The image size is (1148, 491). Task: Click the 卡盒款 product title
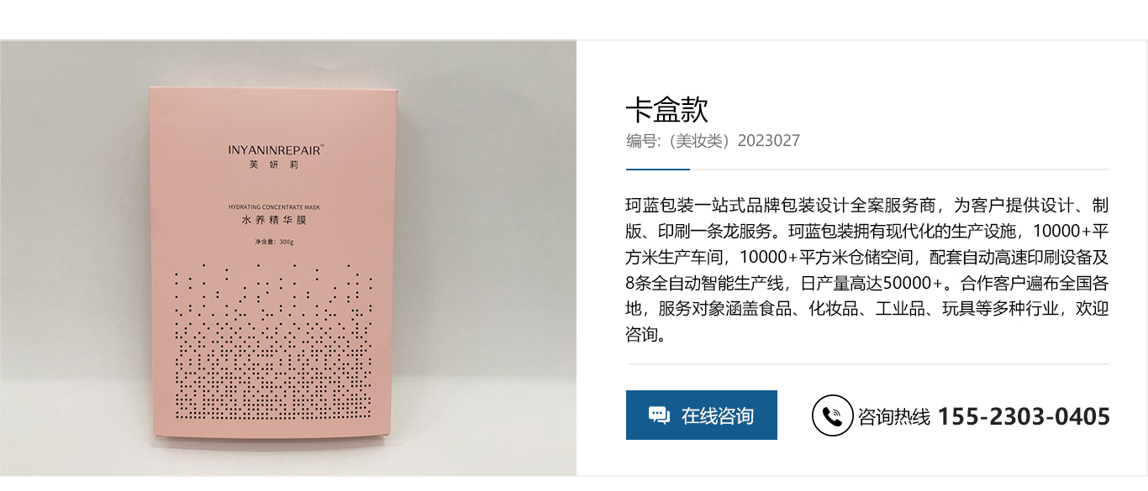click(667, 109)
